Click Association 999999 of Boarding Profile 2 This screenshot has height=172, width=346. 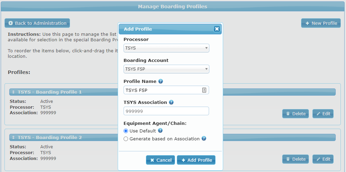pyautogui.click(x=48, y=158)
